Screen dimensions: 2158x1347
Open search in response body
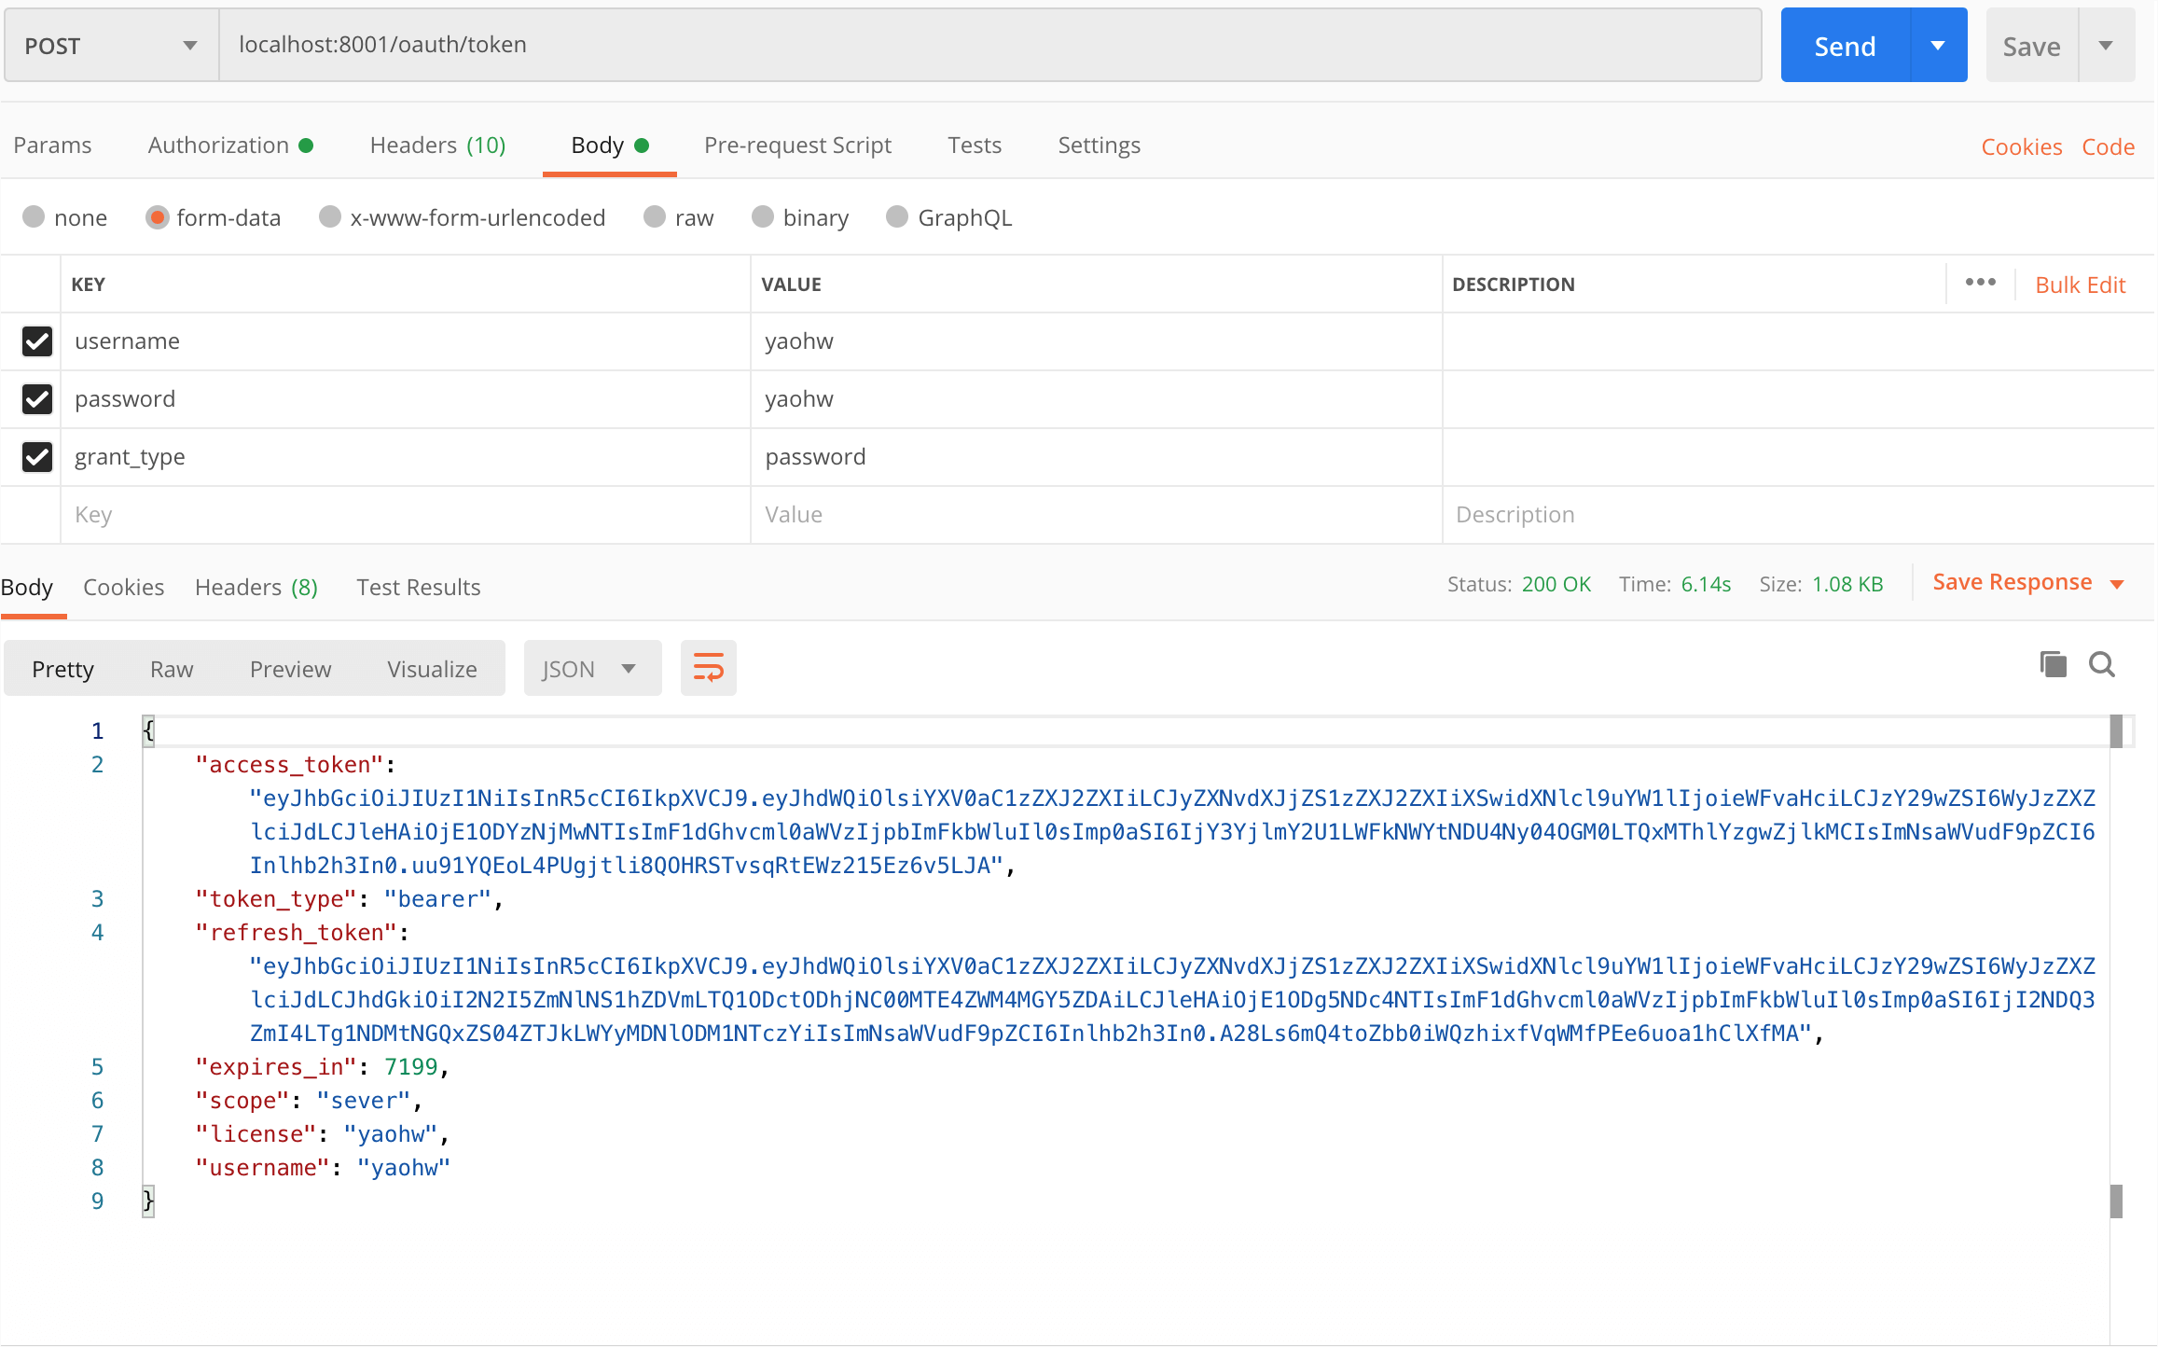[2102, 665]
